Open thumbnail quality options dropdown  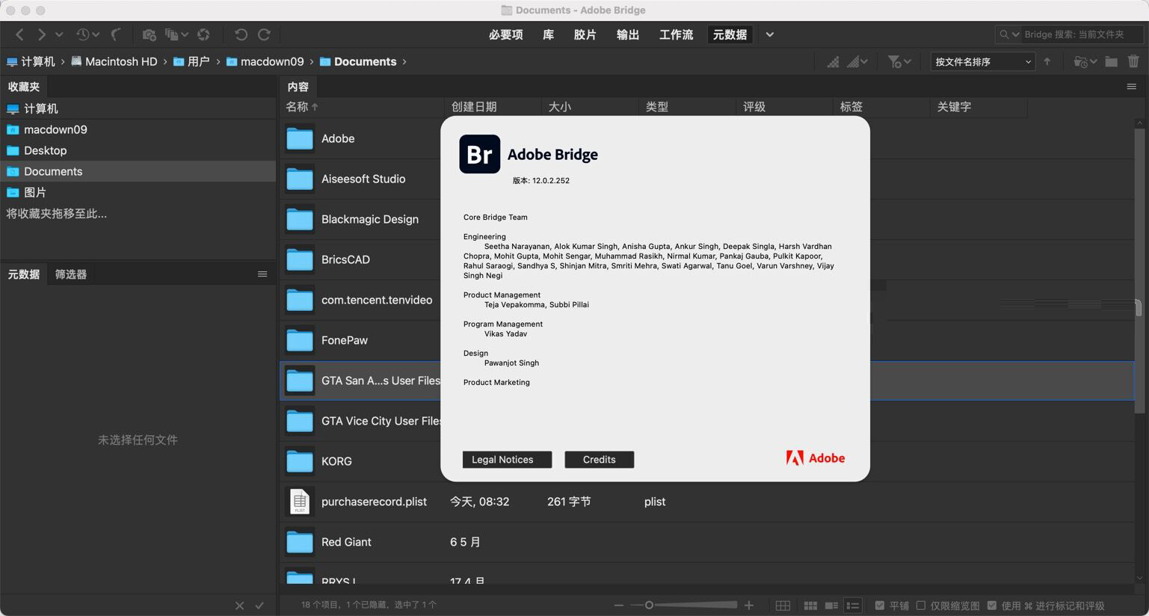(x=857, y=61)
